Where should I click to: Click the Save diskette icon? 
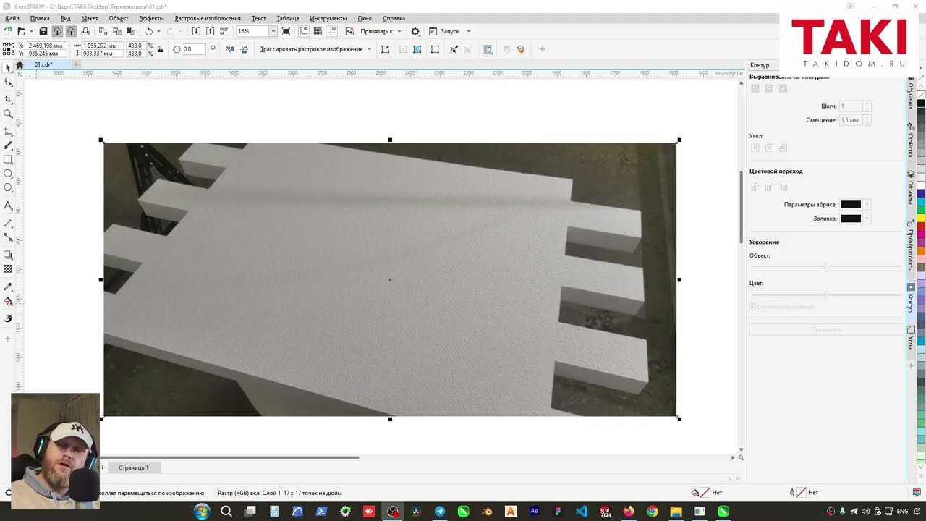click(x=43, y=31)
